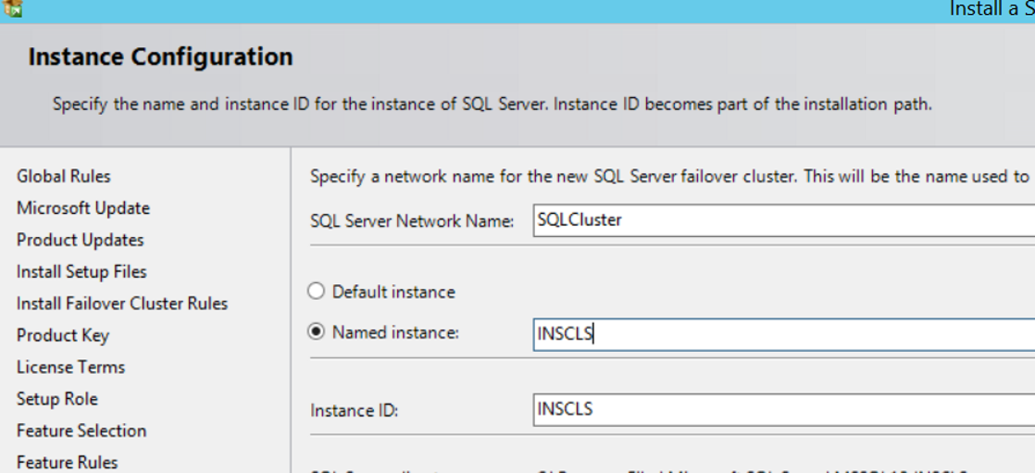Image resolution: width=1035 pixels, height=473 pixels.
Task: Click the SQL Server setup title bar icon
Action: pyautogui.click(x=13, y=8)
